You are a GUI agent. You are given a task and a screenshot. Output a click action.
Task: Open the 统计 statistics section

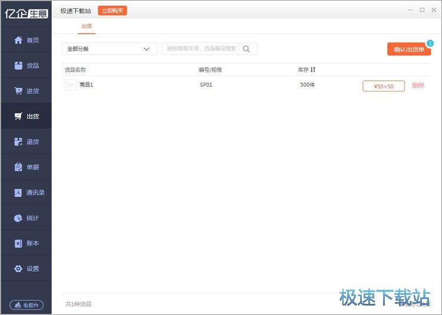click(x=26, y=218)
